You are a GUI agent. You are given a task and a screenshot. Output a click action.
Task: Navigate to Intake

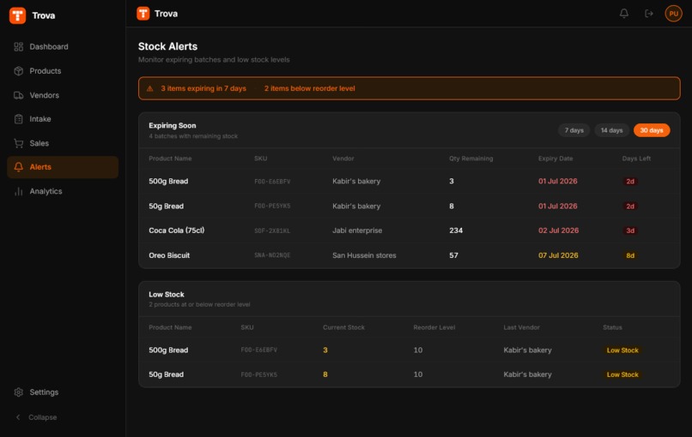(63, 119)
